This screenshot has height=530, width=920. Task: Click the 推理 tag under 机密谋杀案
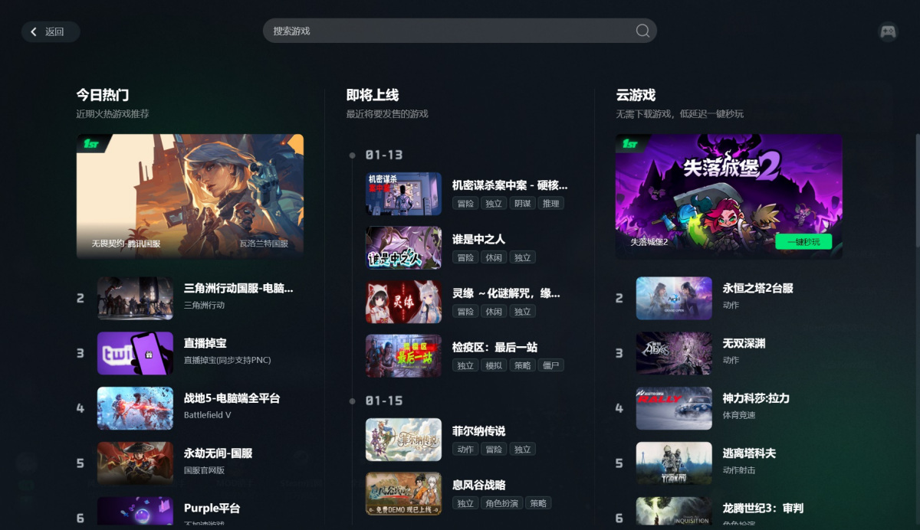(x=550, y=203)
